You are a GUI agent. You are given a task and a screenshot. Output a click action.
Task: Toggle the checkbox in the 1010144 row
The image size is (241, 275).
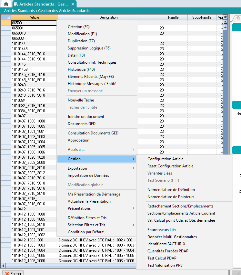click(x=221, y=44)
